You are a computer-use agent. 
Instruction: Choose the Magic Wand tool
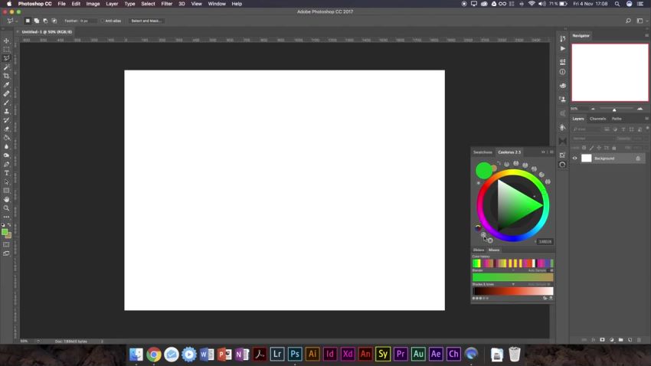7,67
